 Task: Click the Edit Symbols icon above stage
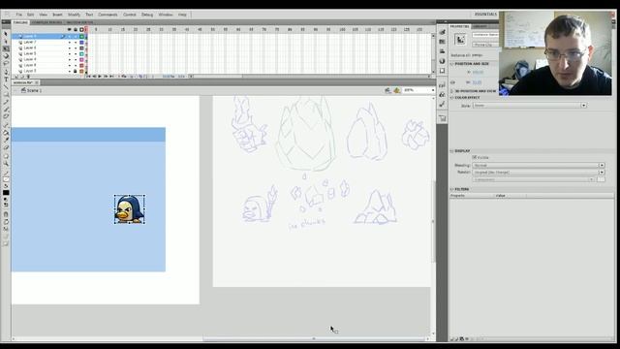[x=397, y=90]
